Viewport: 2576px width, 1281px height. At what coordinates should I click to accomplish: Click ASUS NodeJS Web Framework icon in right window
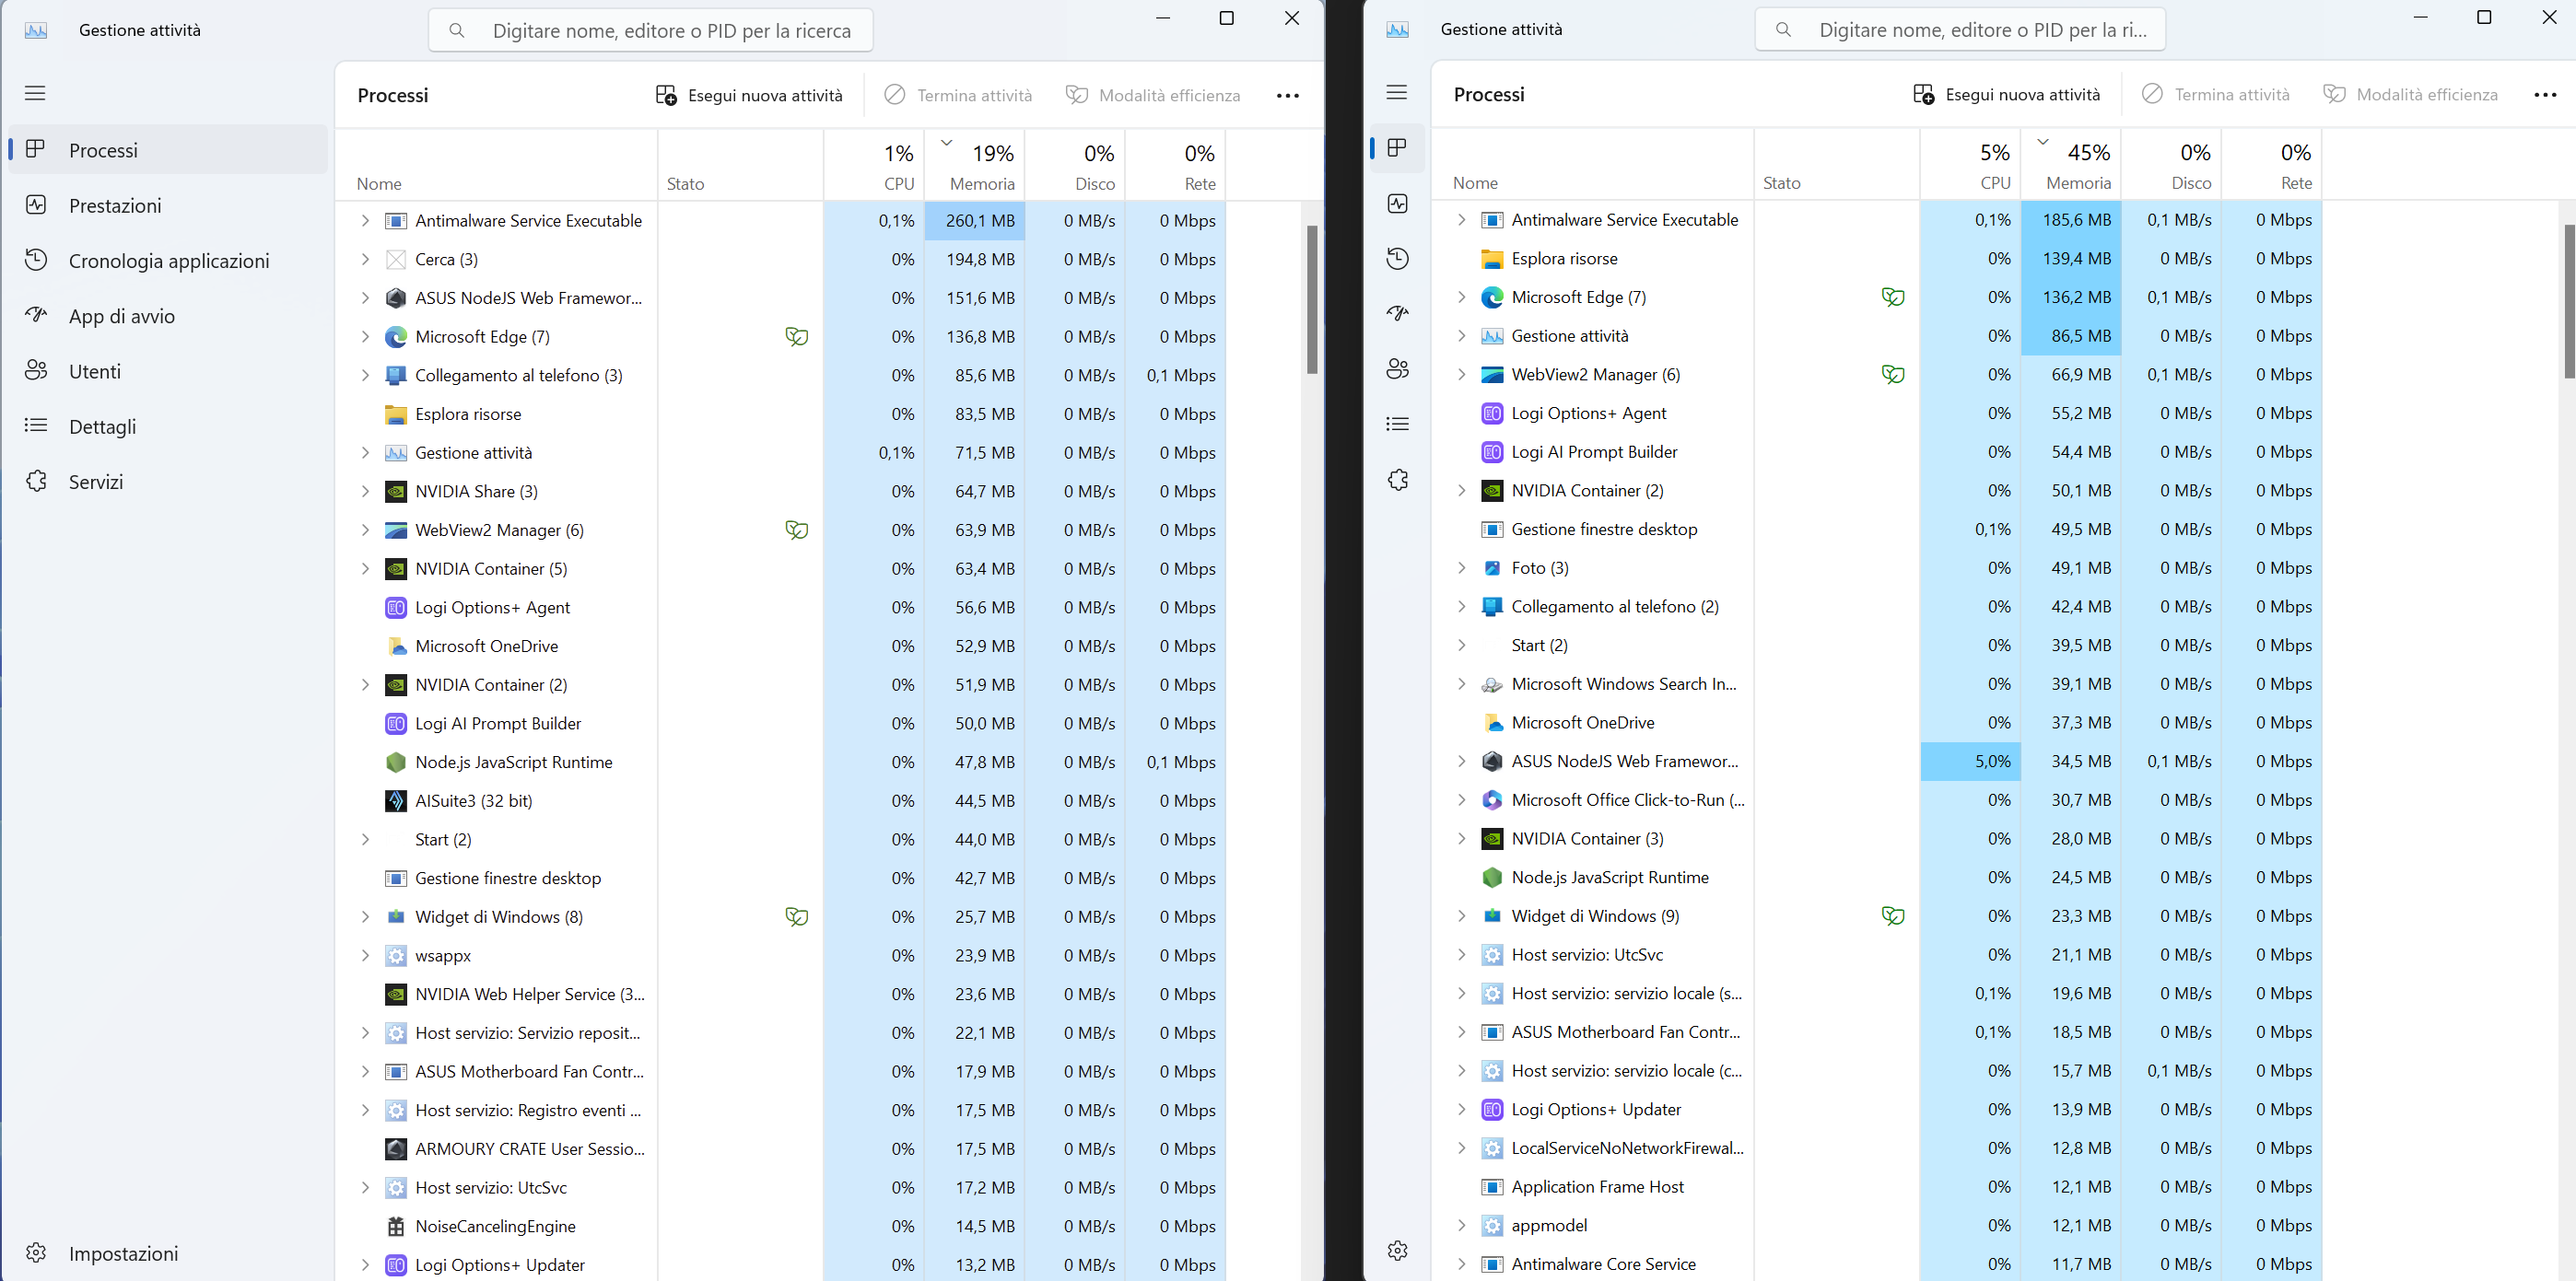coord(1492,762)
